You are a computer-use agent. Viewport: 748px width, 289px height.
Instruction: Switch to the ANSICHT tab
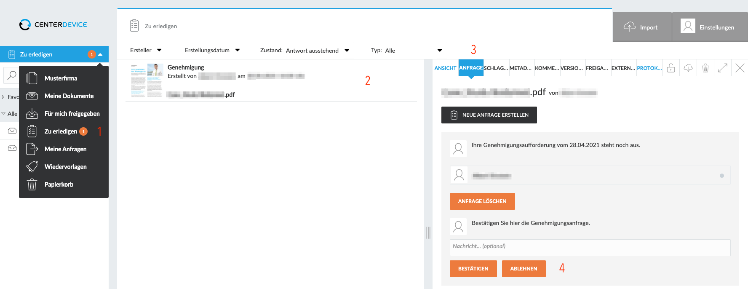click(x=445, y=68)
